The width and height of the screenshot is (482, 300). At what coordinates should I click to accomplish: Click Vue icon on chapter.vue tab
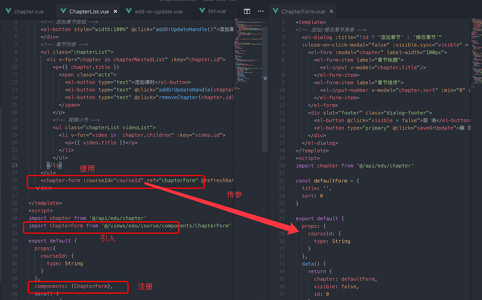9,11
